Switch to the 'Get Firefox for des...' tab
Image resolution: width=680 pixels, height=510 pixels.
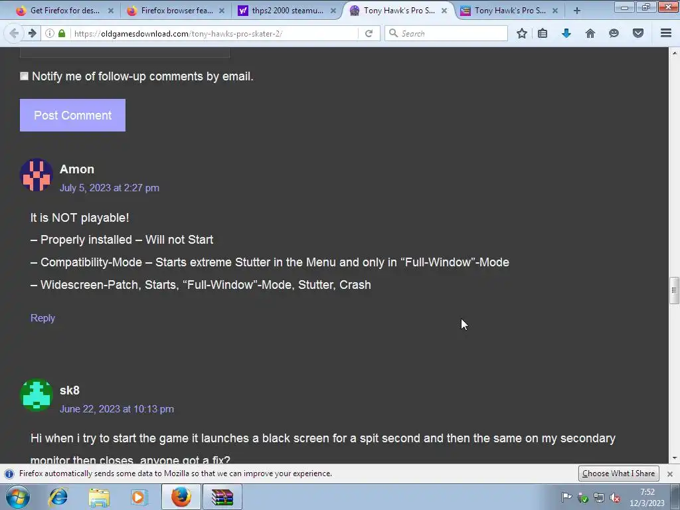[64, 11]
